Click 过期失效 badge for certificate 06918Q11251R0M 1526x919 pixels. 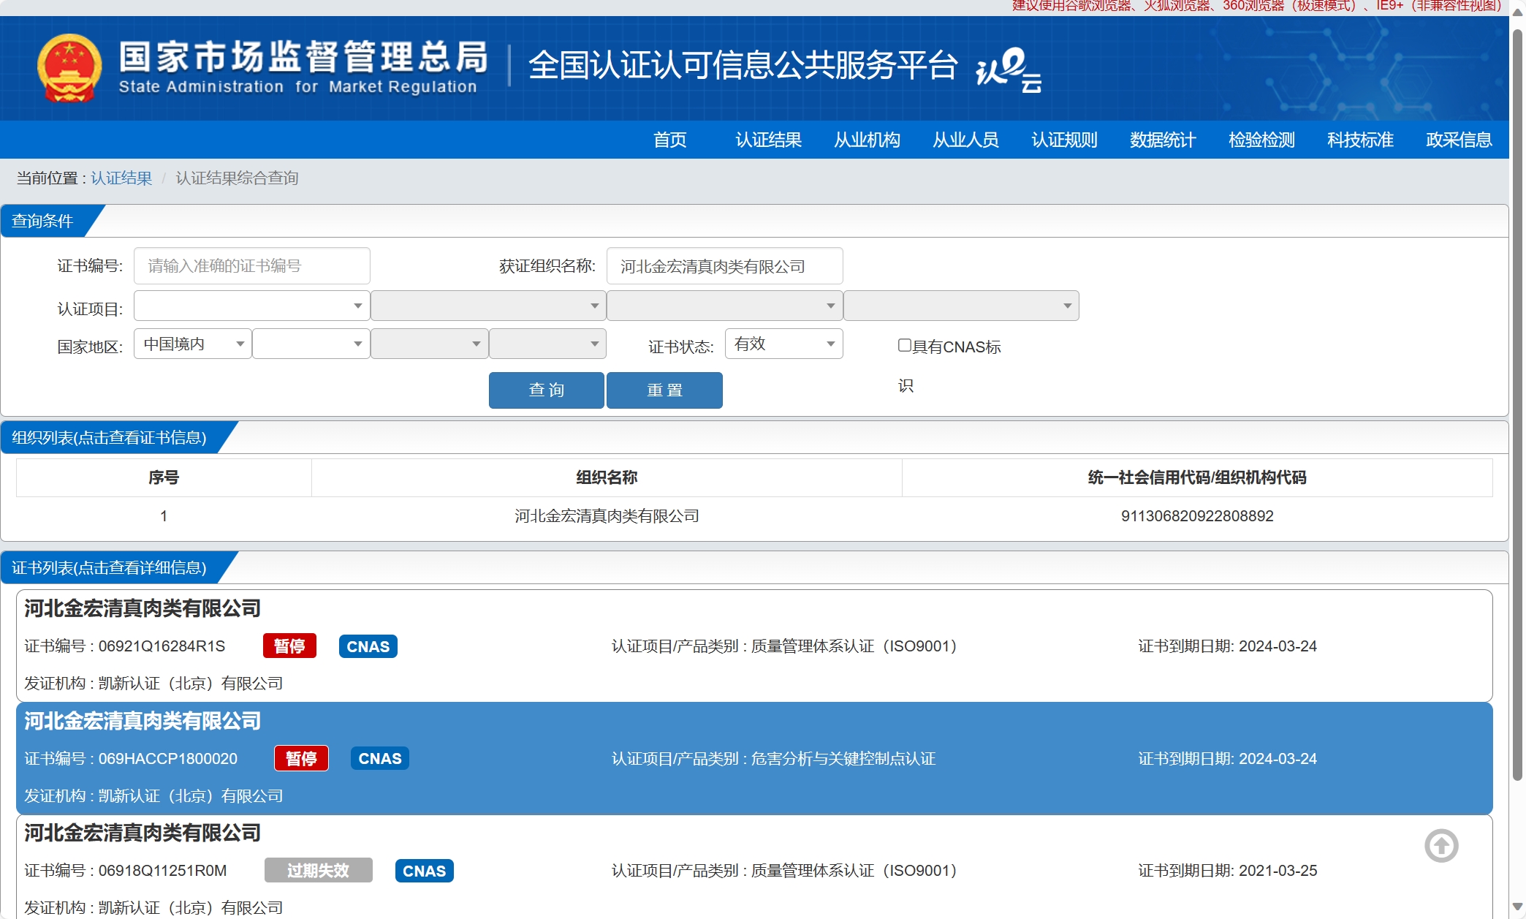coord(318,870)
